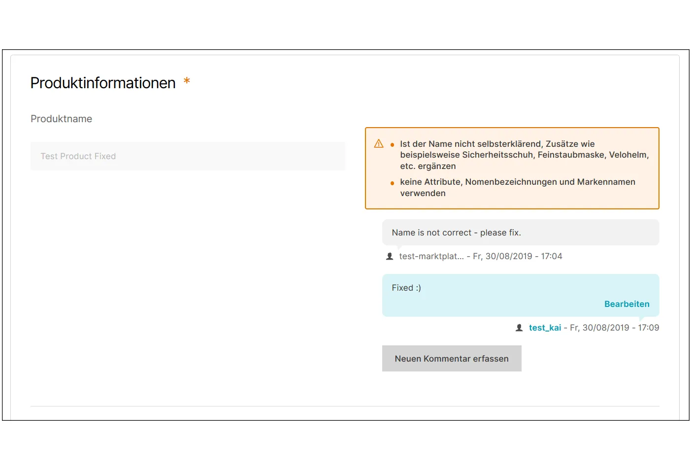The image size is (692, 470).
Task: Click the user icon beside test_kai
Action: coord(519,328)
